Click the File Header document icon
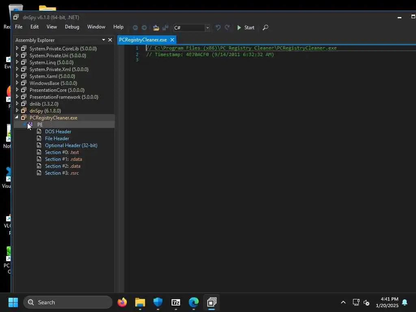 (39, 138)
